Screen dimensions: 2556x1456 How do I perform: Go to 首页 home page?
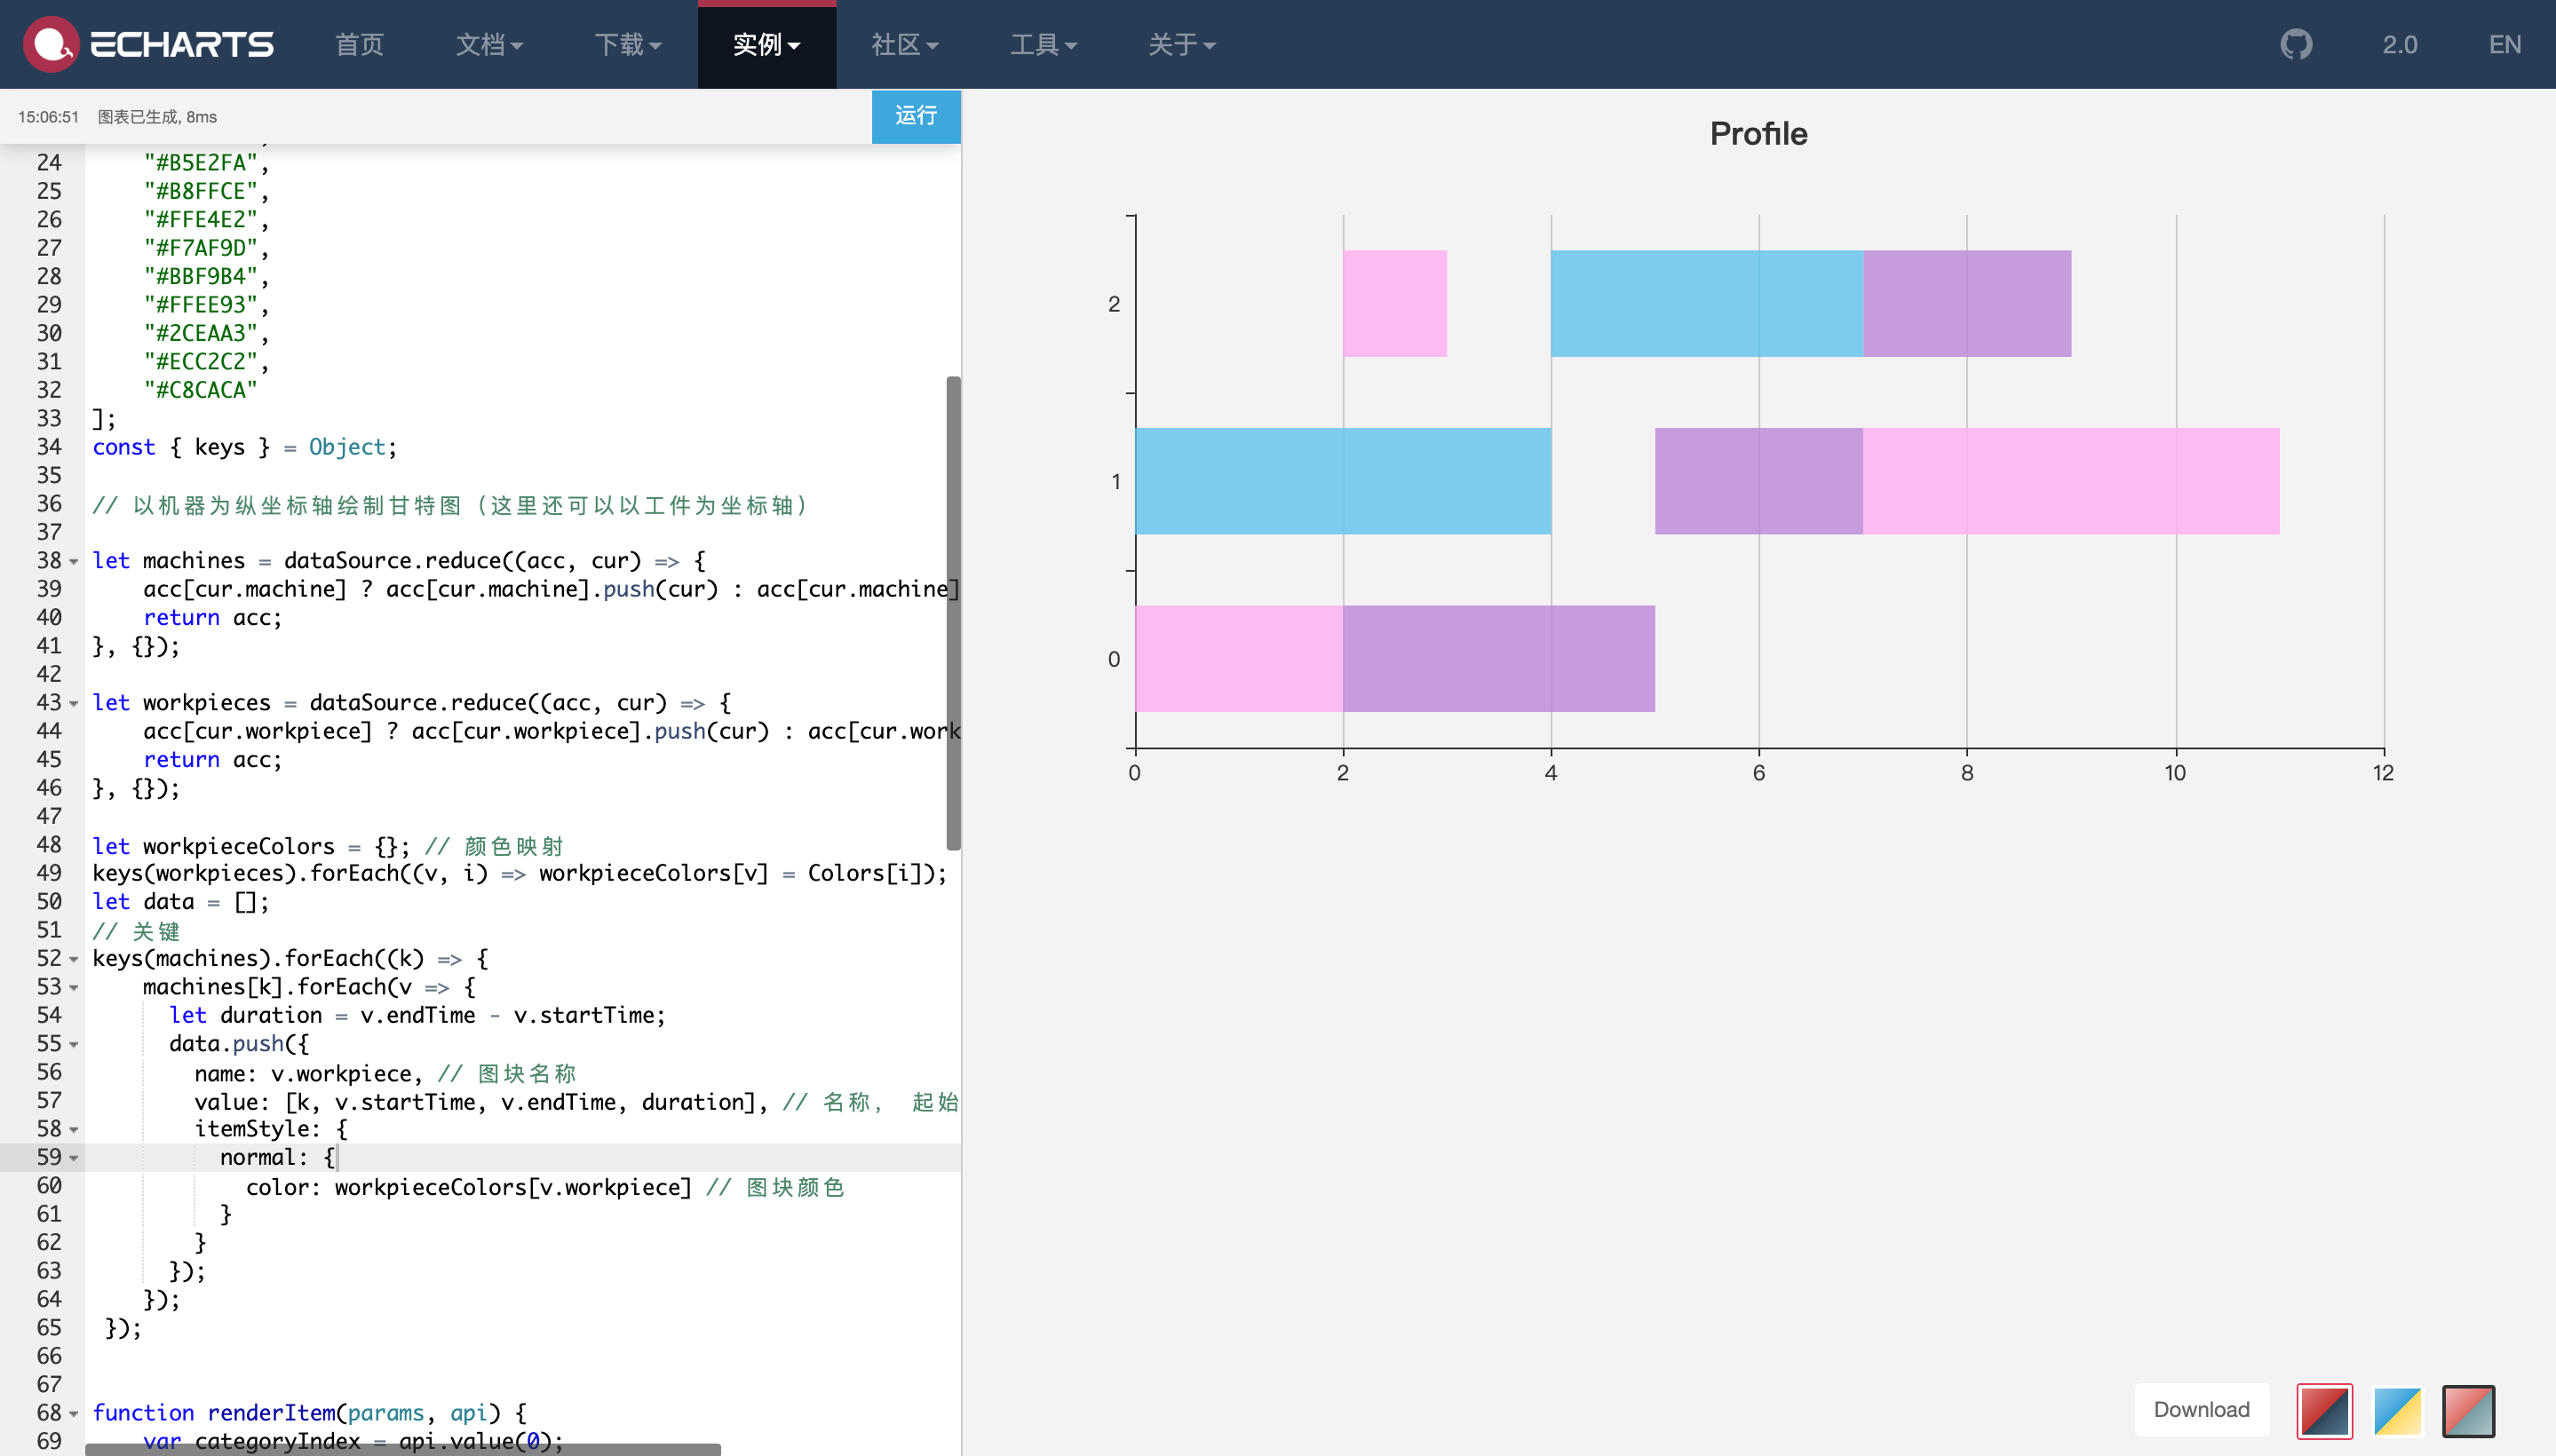point(359,44)
